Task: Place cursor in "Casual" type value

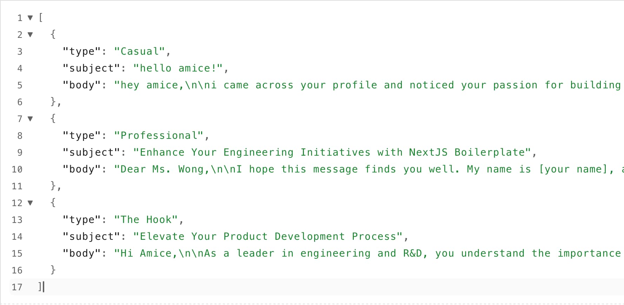Action: tap(140, 52)
